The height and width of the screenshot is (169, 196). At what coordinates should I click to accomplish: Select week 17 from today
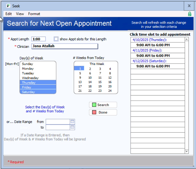[80, 86]
